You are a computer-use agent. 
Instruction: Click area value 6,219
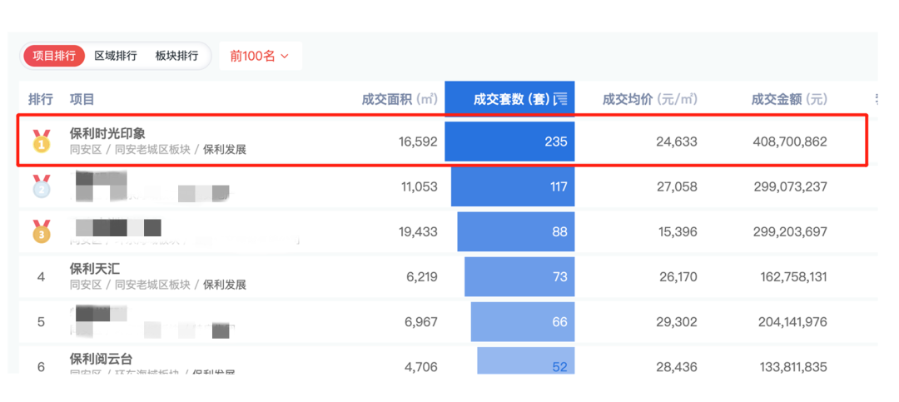[421, 277]
